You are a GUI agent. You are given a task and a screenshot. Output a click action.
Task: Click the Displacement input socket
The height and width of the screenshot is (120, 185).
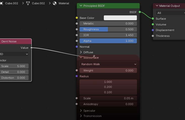153,30
